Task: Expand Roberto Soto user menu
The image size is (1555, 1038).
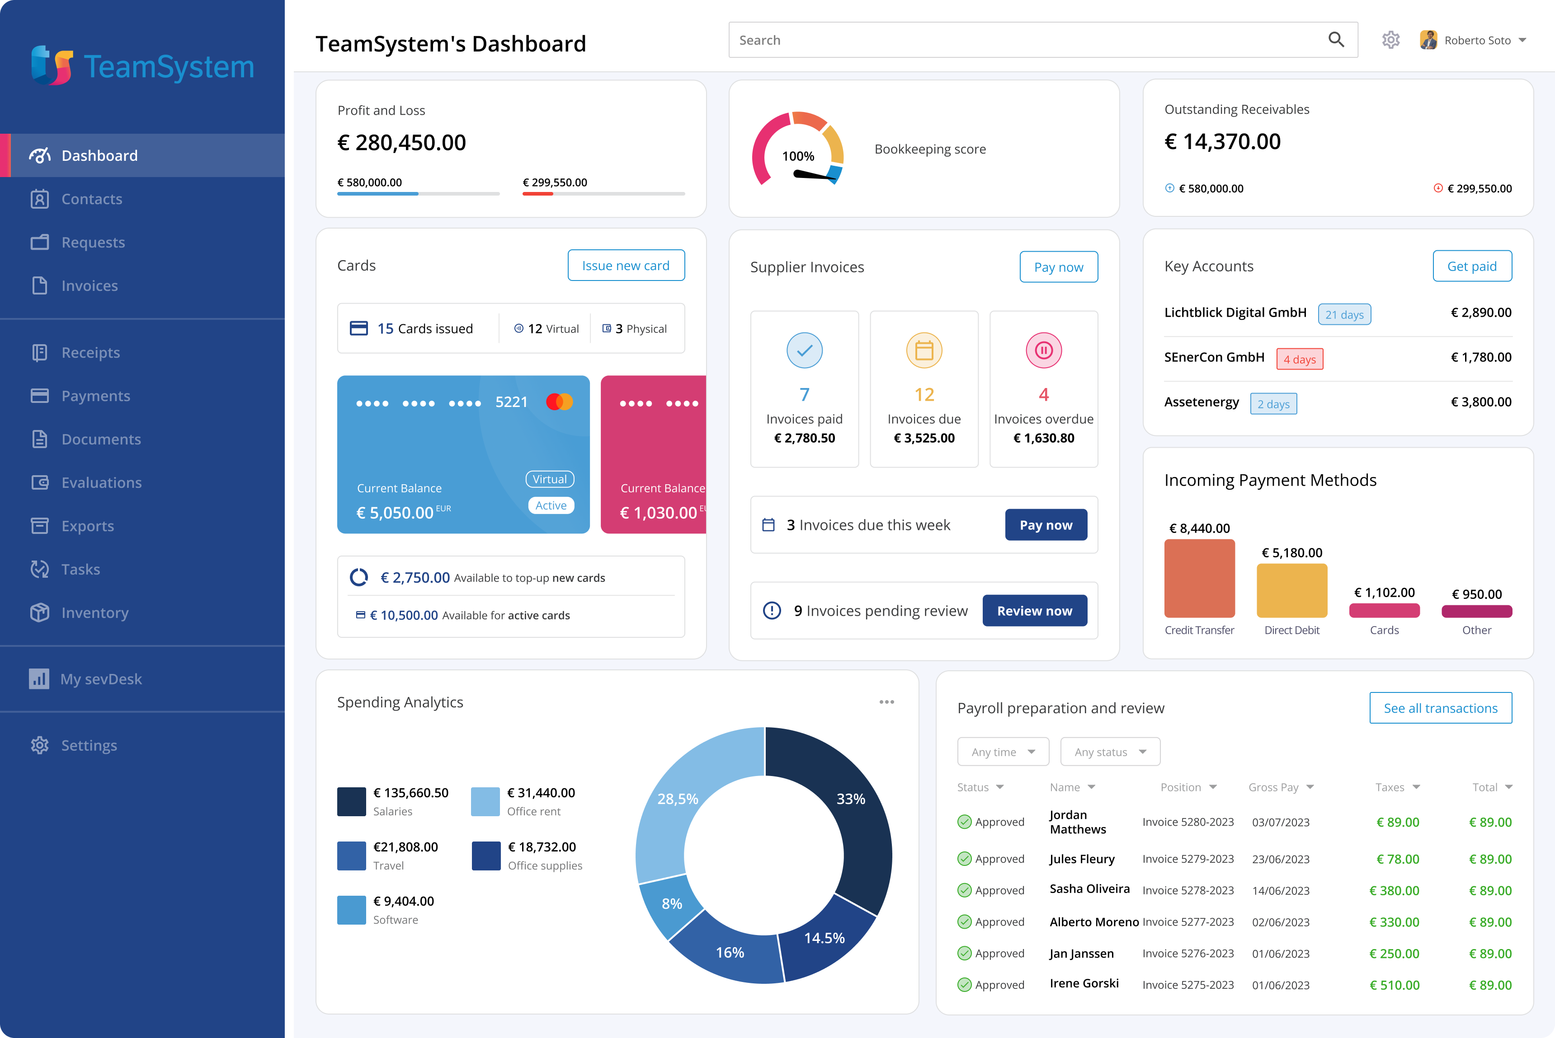Action: [1522, 40]
